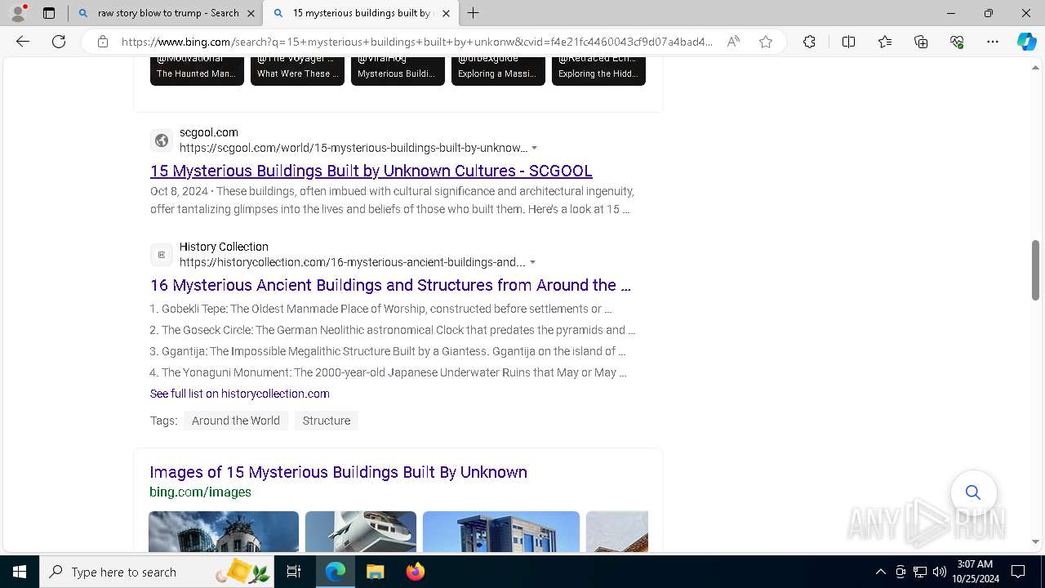Image resolution: width=1045 pixels, height=588 pixels.
Task: Click the Windows taskbar search box
Action: point(157,572)
